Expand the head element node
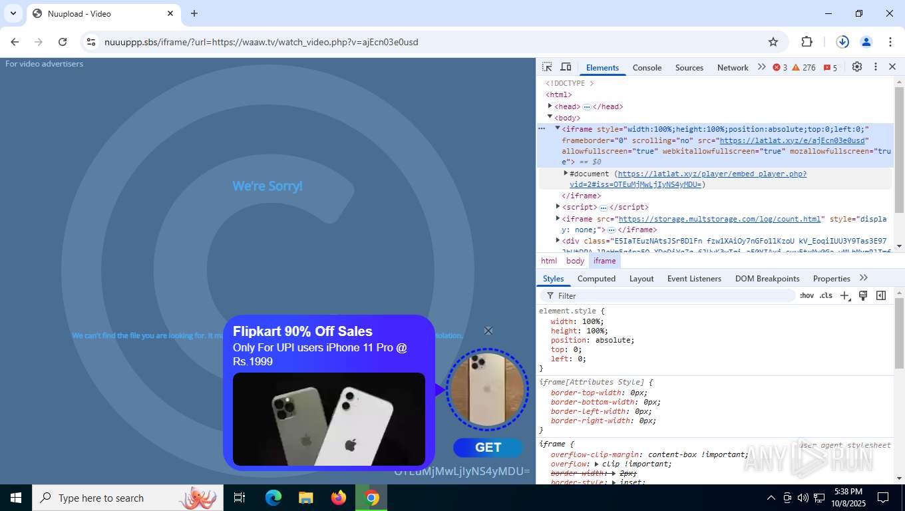Screen dimensions: 905x511 [x=550, y=106]
